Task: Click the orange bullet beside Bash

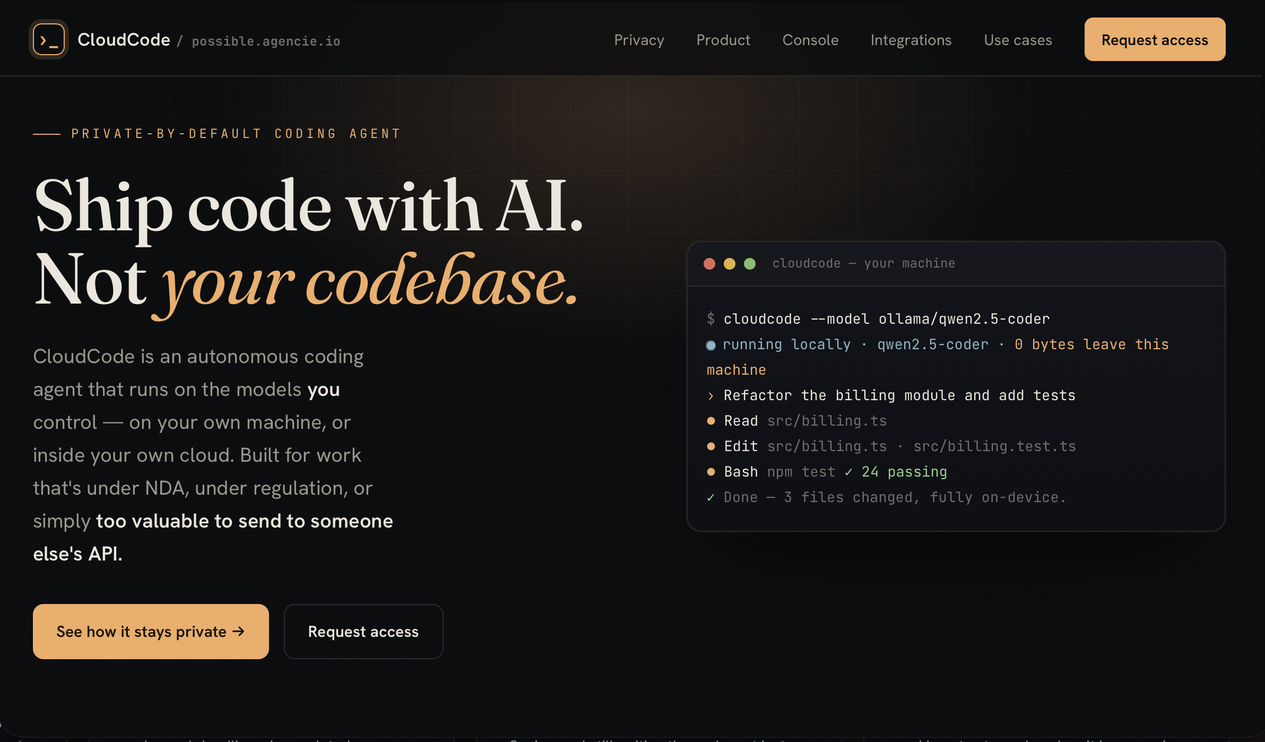Action: (711, 472)
